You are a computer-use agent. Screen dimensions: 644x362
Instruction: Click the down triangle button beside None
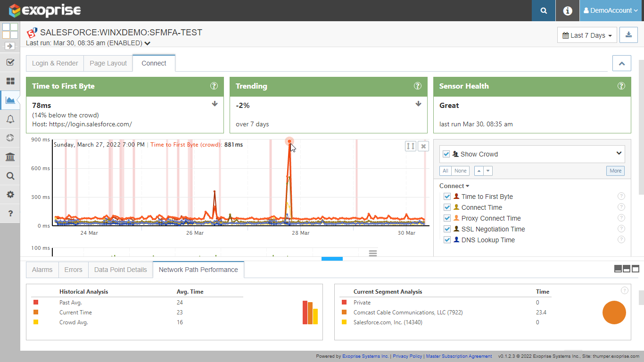point(488,171)
